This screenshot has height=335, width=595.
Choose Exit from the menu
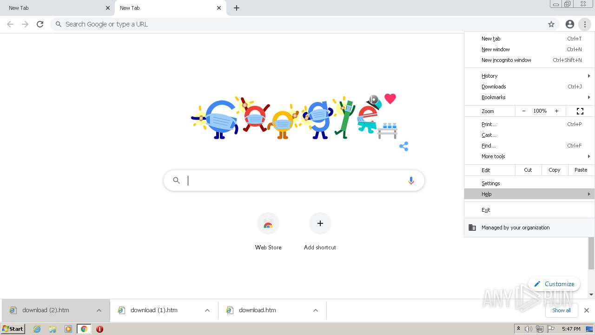coord(529,210)
